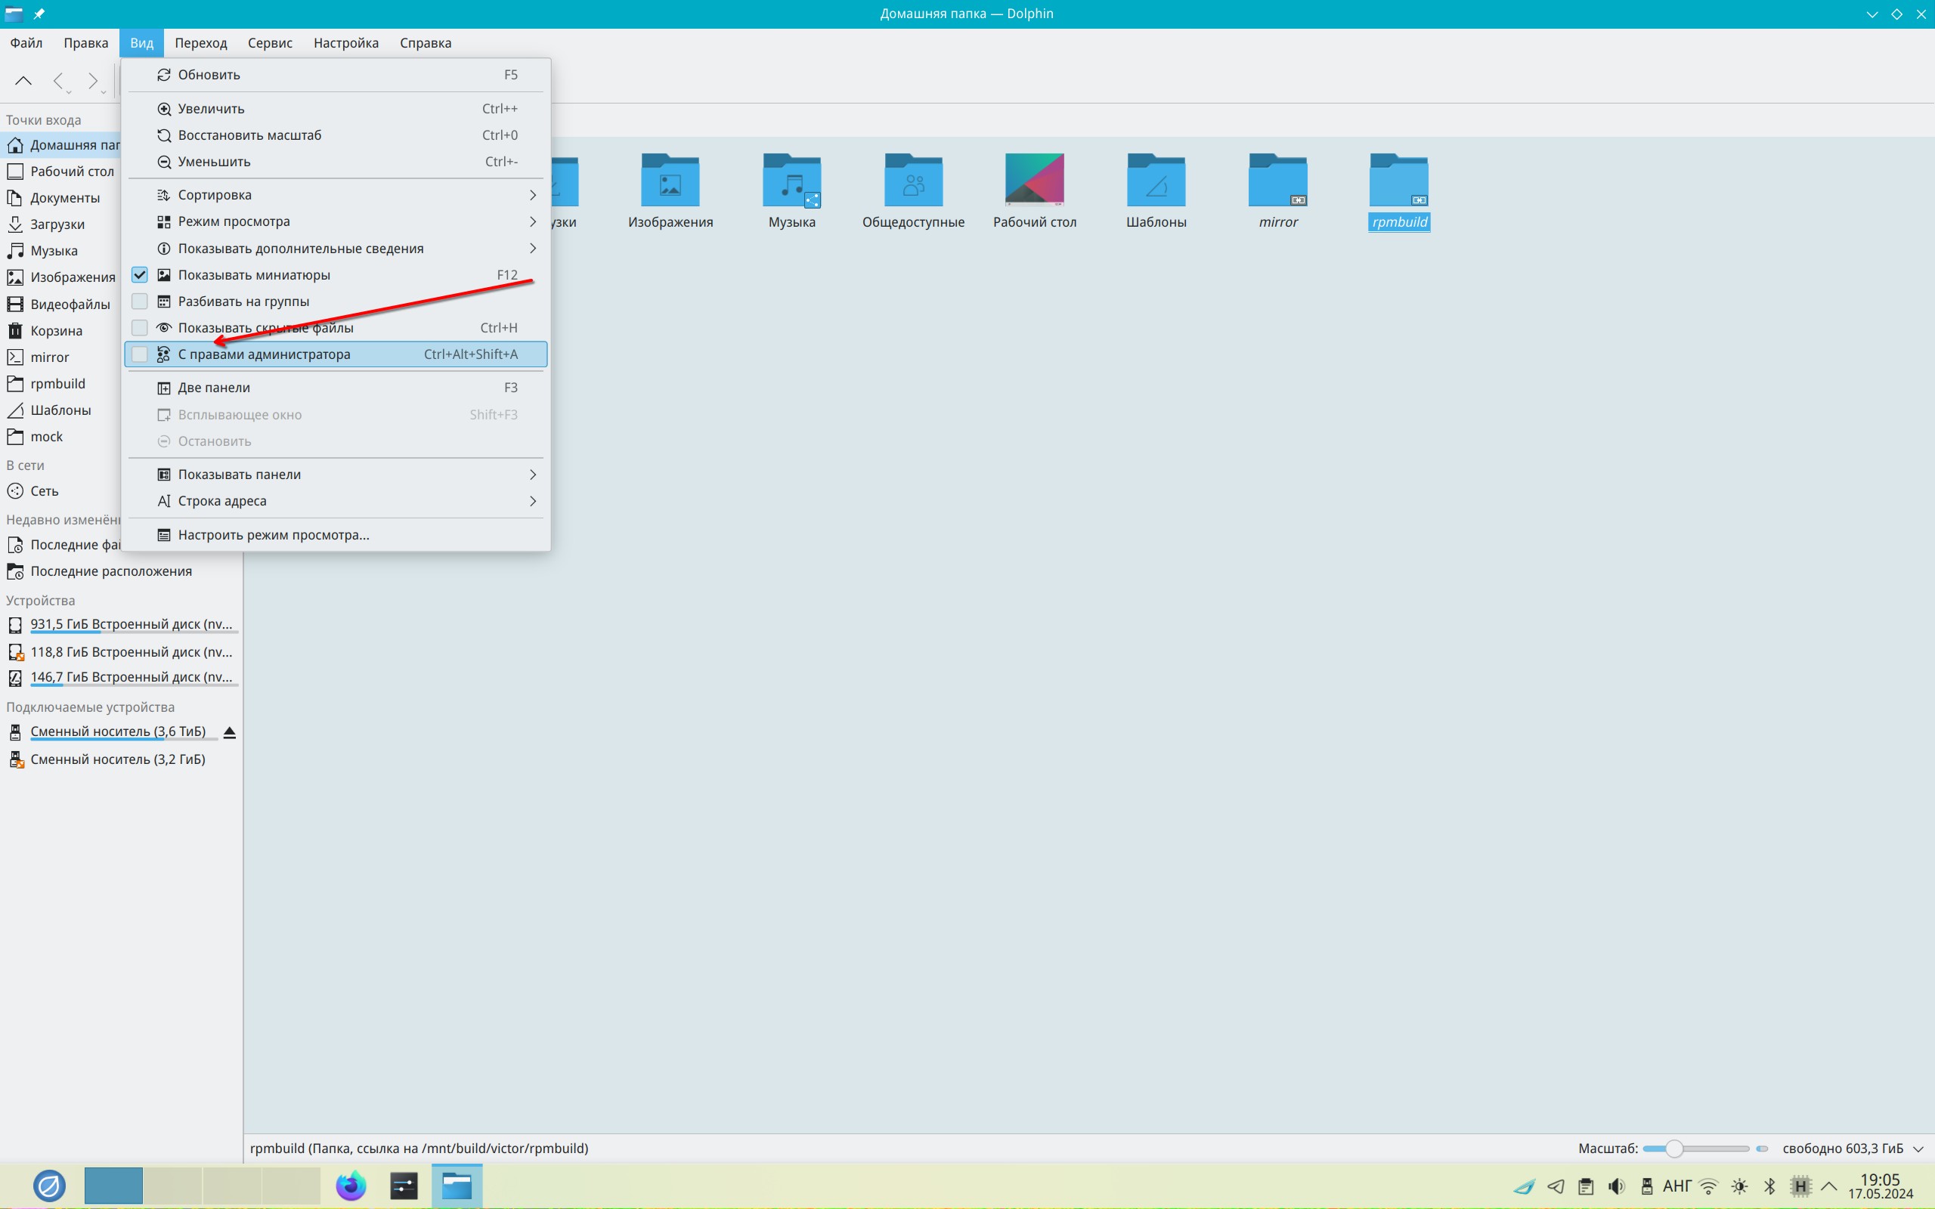1935x1209 pixels.
Task: Open the Корзина trash sidebar entry
Action: (x=56, y=330)
